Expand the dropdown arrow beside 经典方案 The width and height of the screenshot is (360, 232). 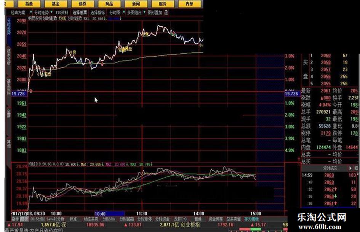coord(31,12)
